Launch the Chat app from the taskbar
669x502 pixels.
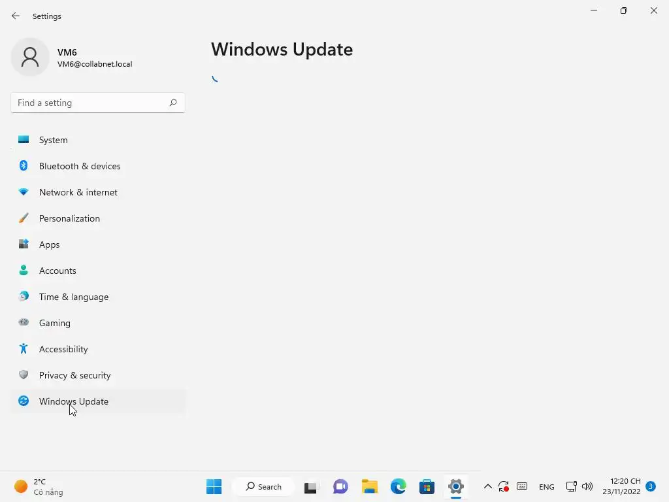[340, 486]
